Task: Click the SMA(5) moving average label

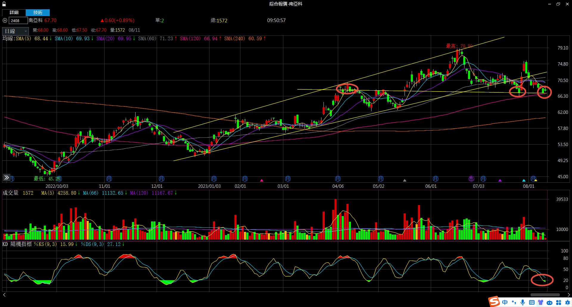Action: [x=23, y=39]
